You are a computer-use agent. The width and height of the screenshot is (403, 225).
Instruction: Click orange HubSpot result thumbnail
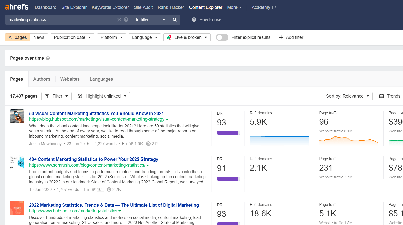click(x=17, y=208)
